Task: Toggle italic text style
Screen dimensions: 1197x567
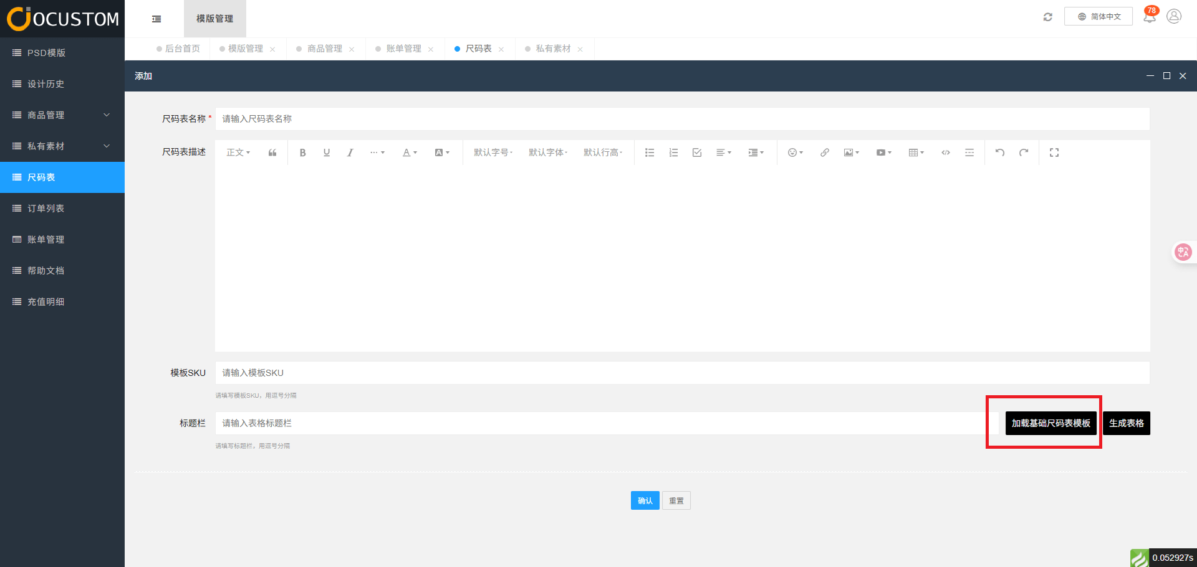Action: click(350, 152)
